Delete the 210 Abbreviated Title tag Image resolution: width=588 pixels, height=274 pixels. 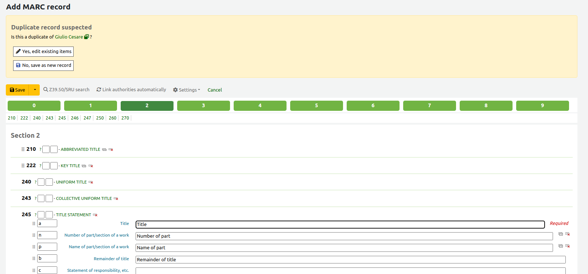click(111, 150)
